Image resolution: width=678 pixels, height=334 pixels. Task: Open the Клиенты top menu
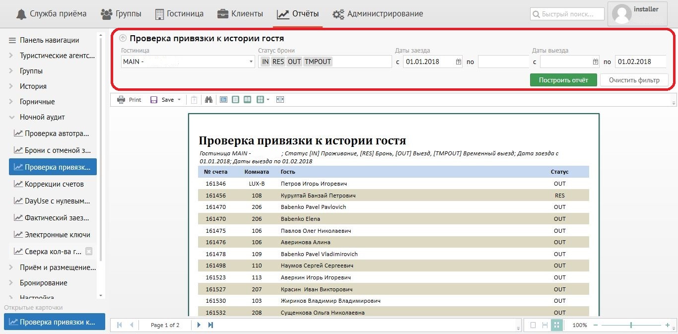pyautogui.click(x=240, y=14)
